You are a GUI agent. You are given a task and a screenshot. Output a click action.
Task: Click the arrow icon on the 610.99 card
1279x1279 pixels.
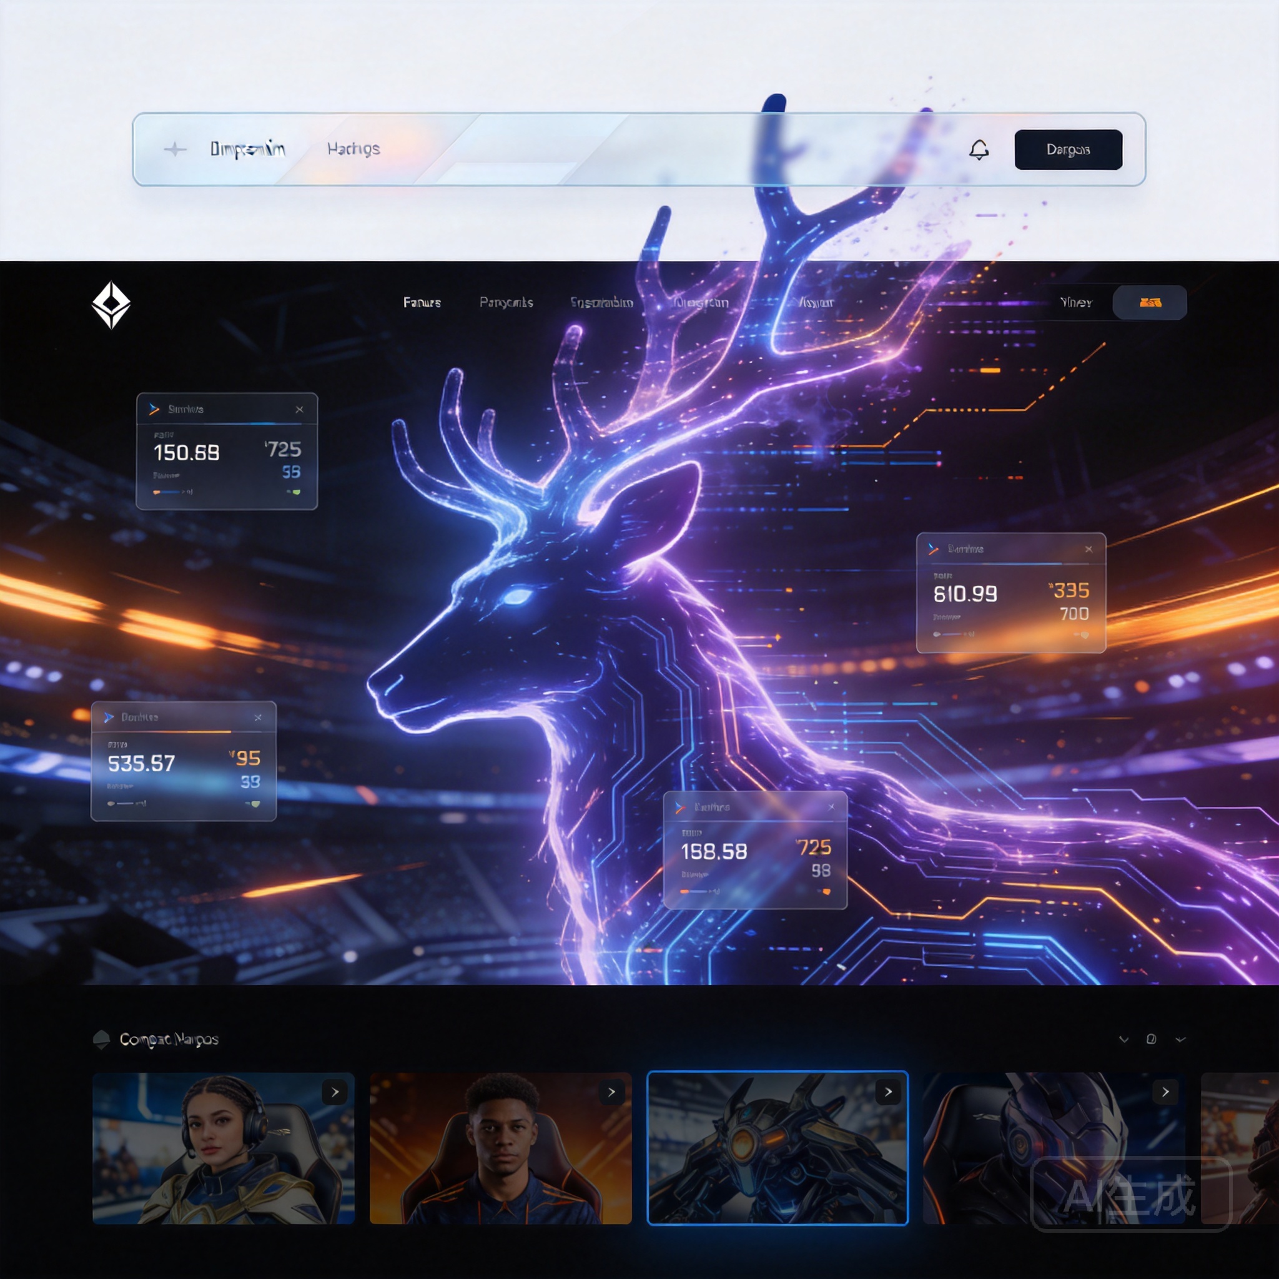pyautogui.click(x=934, y=549)
